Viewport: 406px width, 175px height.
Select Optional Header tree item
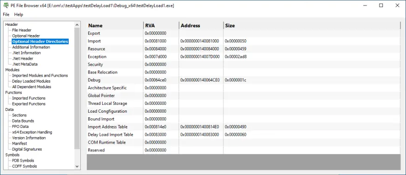[x=26, y=36]
